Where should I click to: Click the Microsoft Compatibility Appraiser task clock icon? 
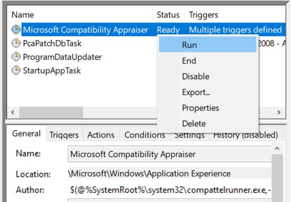(x=16, y=30)
